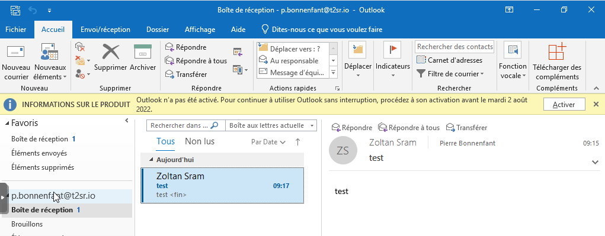Open the Aide tab

(238, 30)
